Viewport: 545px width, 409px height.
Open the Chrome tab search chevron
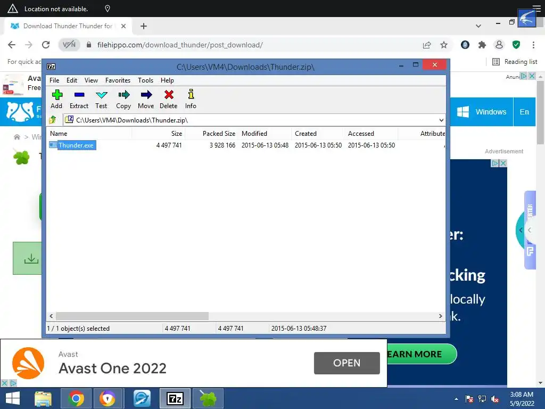coord(478,26)
